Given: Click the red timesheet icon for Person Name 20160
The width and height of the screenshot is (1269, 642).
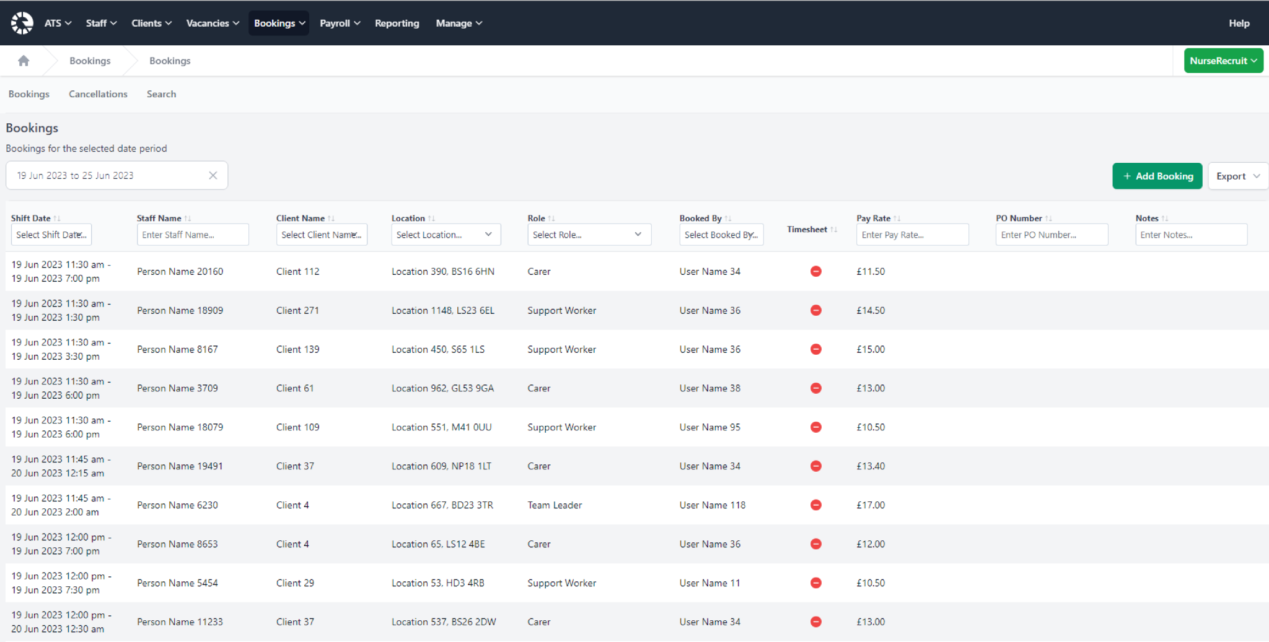Looking at the screenshot, I should [816, 271].
